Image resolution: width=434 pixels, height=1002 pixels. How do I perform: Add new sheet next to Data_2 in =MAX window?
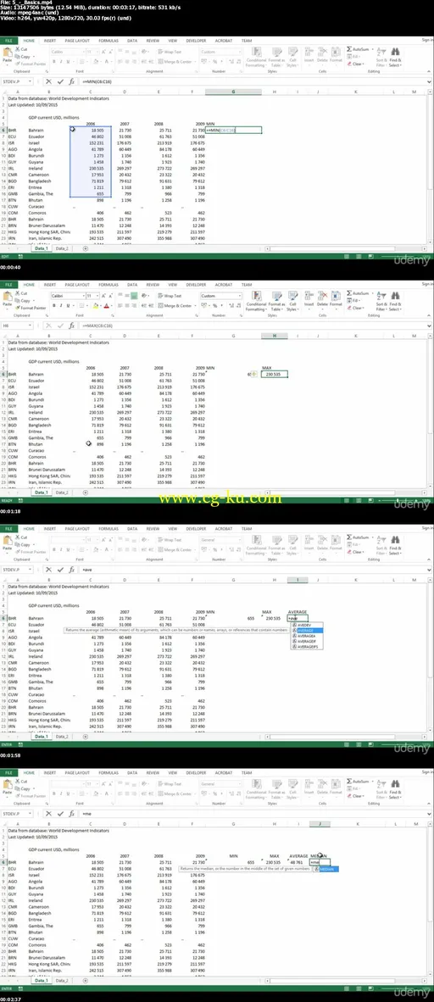[x=86, y=493]
